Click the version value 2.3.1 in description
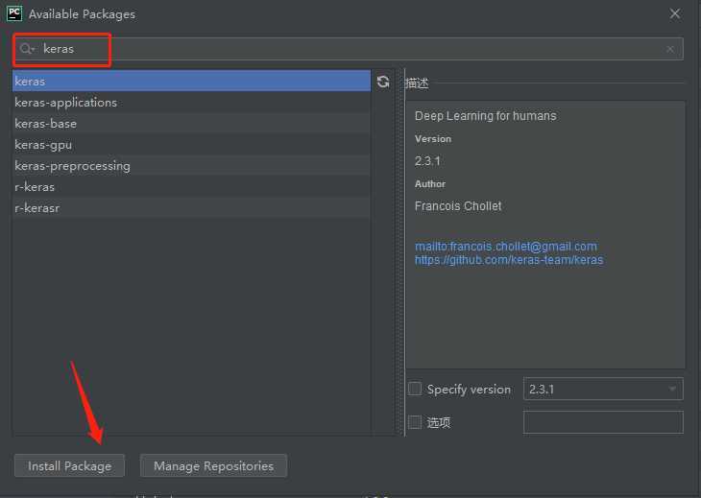This screenshot has width=701, height=498. coord(427,161)
